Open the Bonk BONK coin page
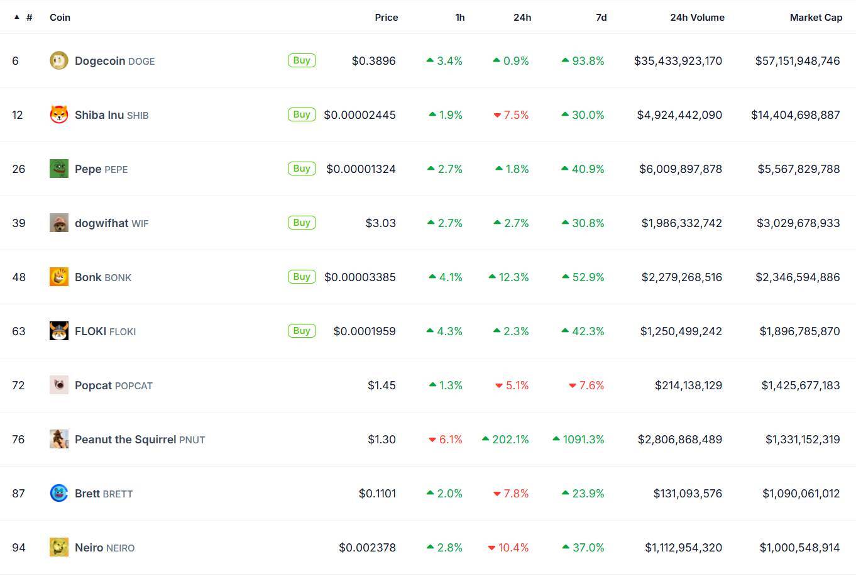Screen dimensions: 856x576 coord(103,277)
